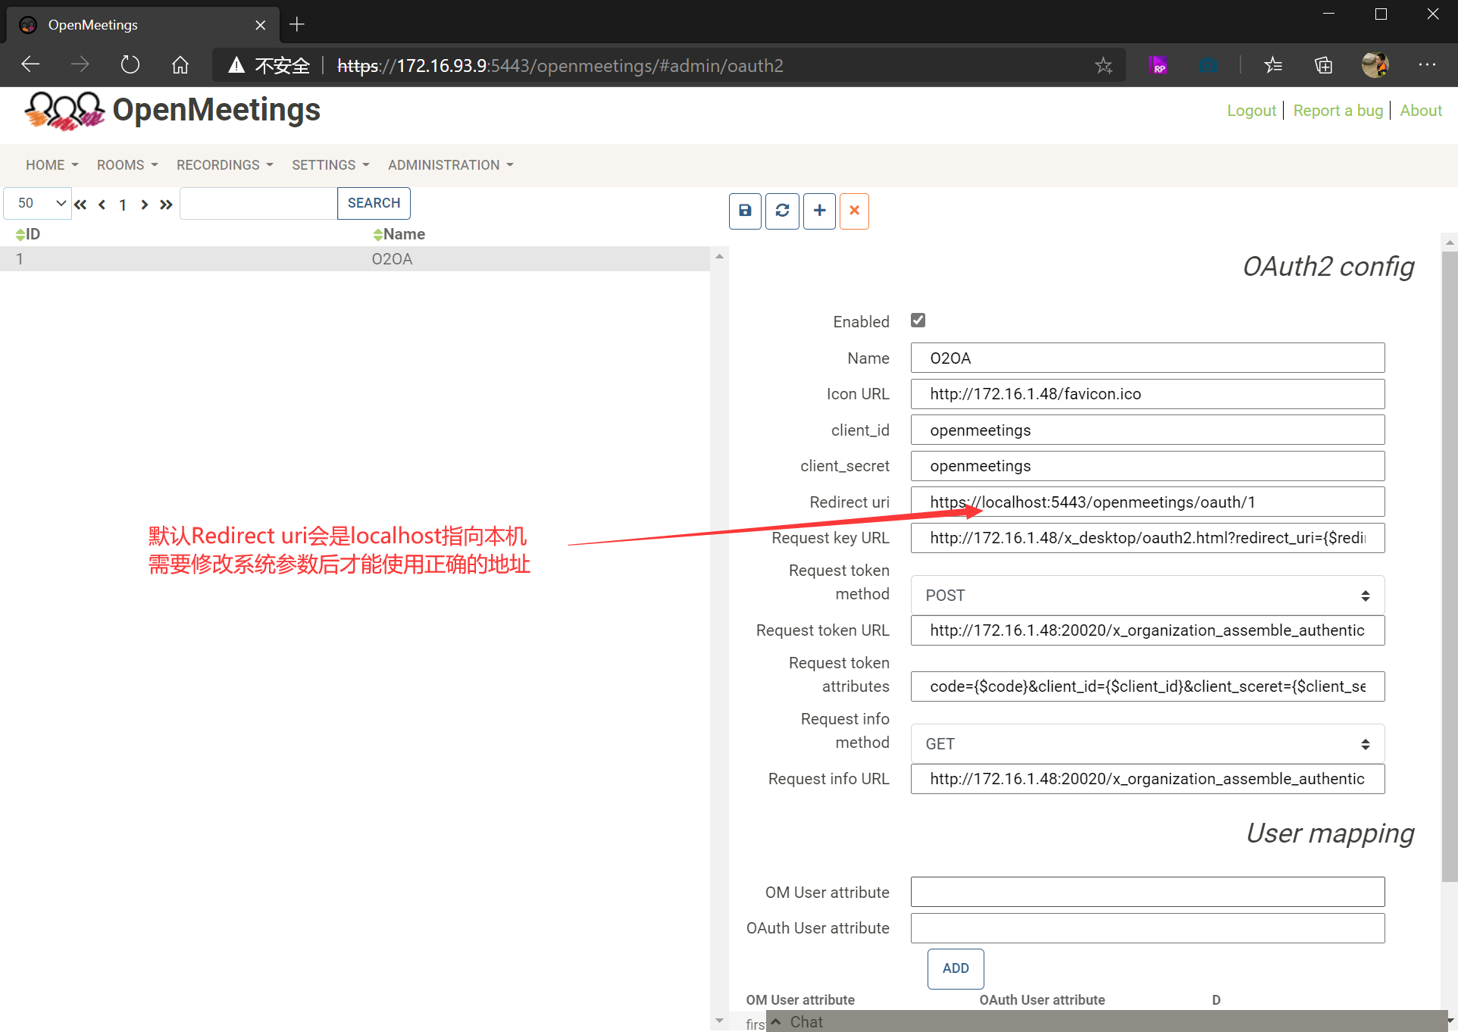Screen dimensions: 1458x1032
Task: Click the refresh form icon
Action: click(x=782, y=211)
